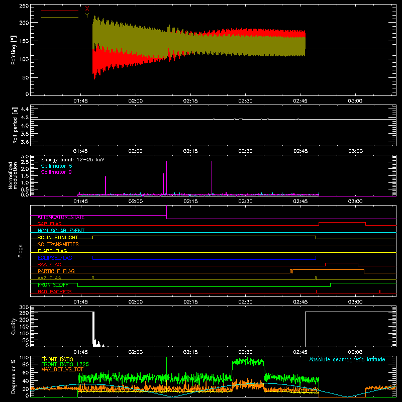The width and height of the screenshot is (402, 402).
Task: Click the Pointing axis title
Action: 14,50
